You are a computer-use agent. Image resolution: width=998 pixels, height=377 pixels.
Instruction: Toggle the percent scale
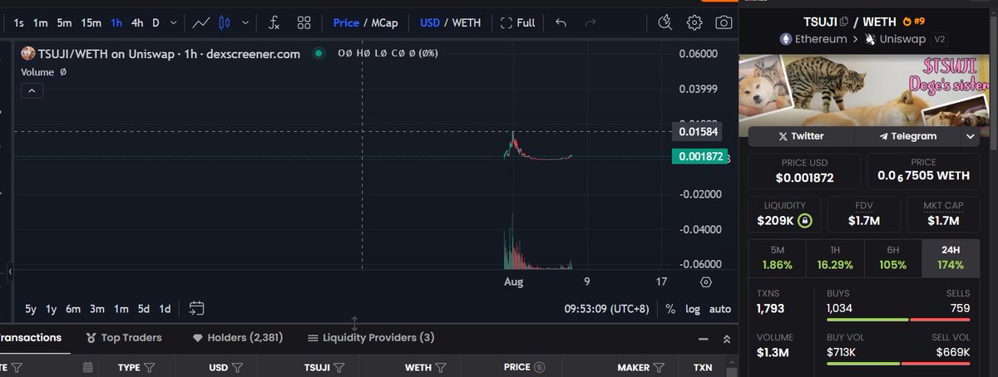coord(670,309)
